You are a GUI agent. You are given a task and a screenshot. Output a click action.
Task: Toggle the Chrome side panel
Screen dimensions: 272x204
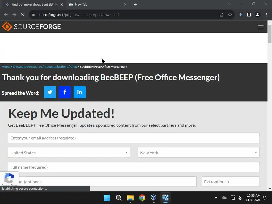[249, 15]
